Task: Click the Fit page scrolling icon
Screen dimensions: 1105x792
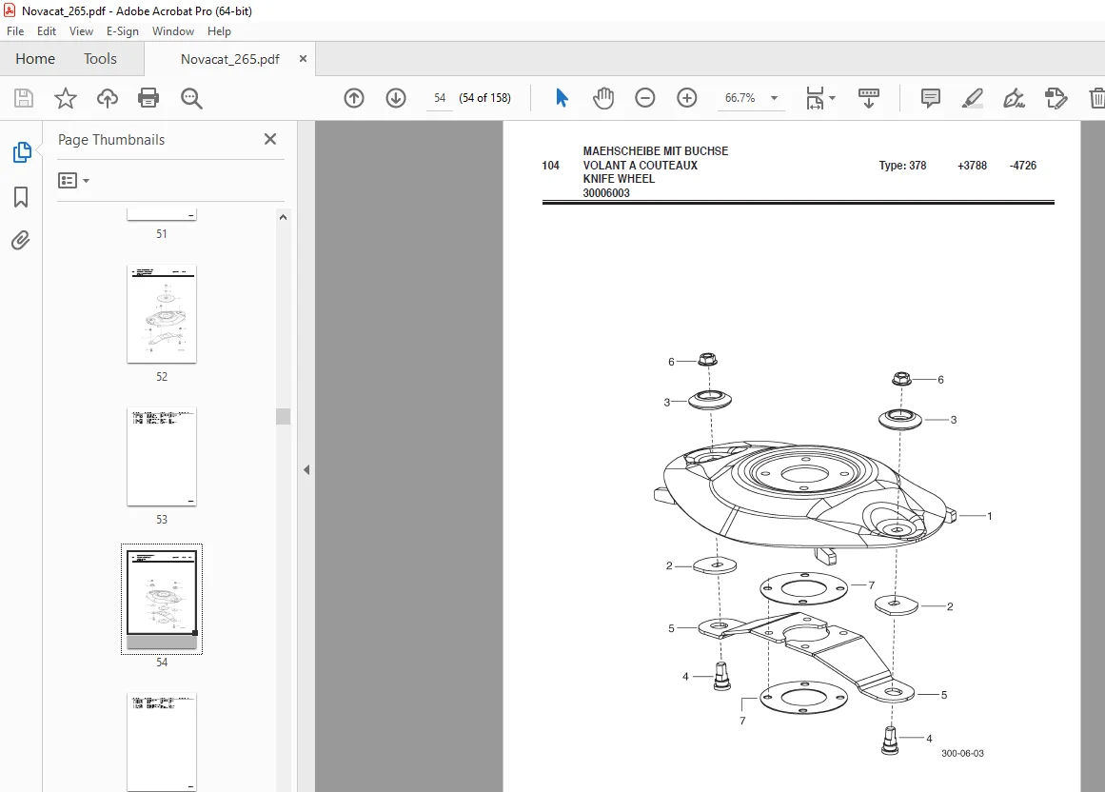Action: [x=815, y=98]
